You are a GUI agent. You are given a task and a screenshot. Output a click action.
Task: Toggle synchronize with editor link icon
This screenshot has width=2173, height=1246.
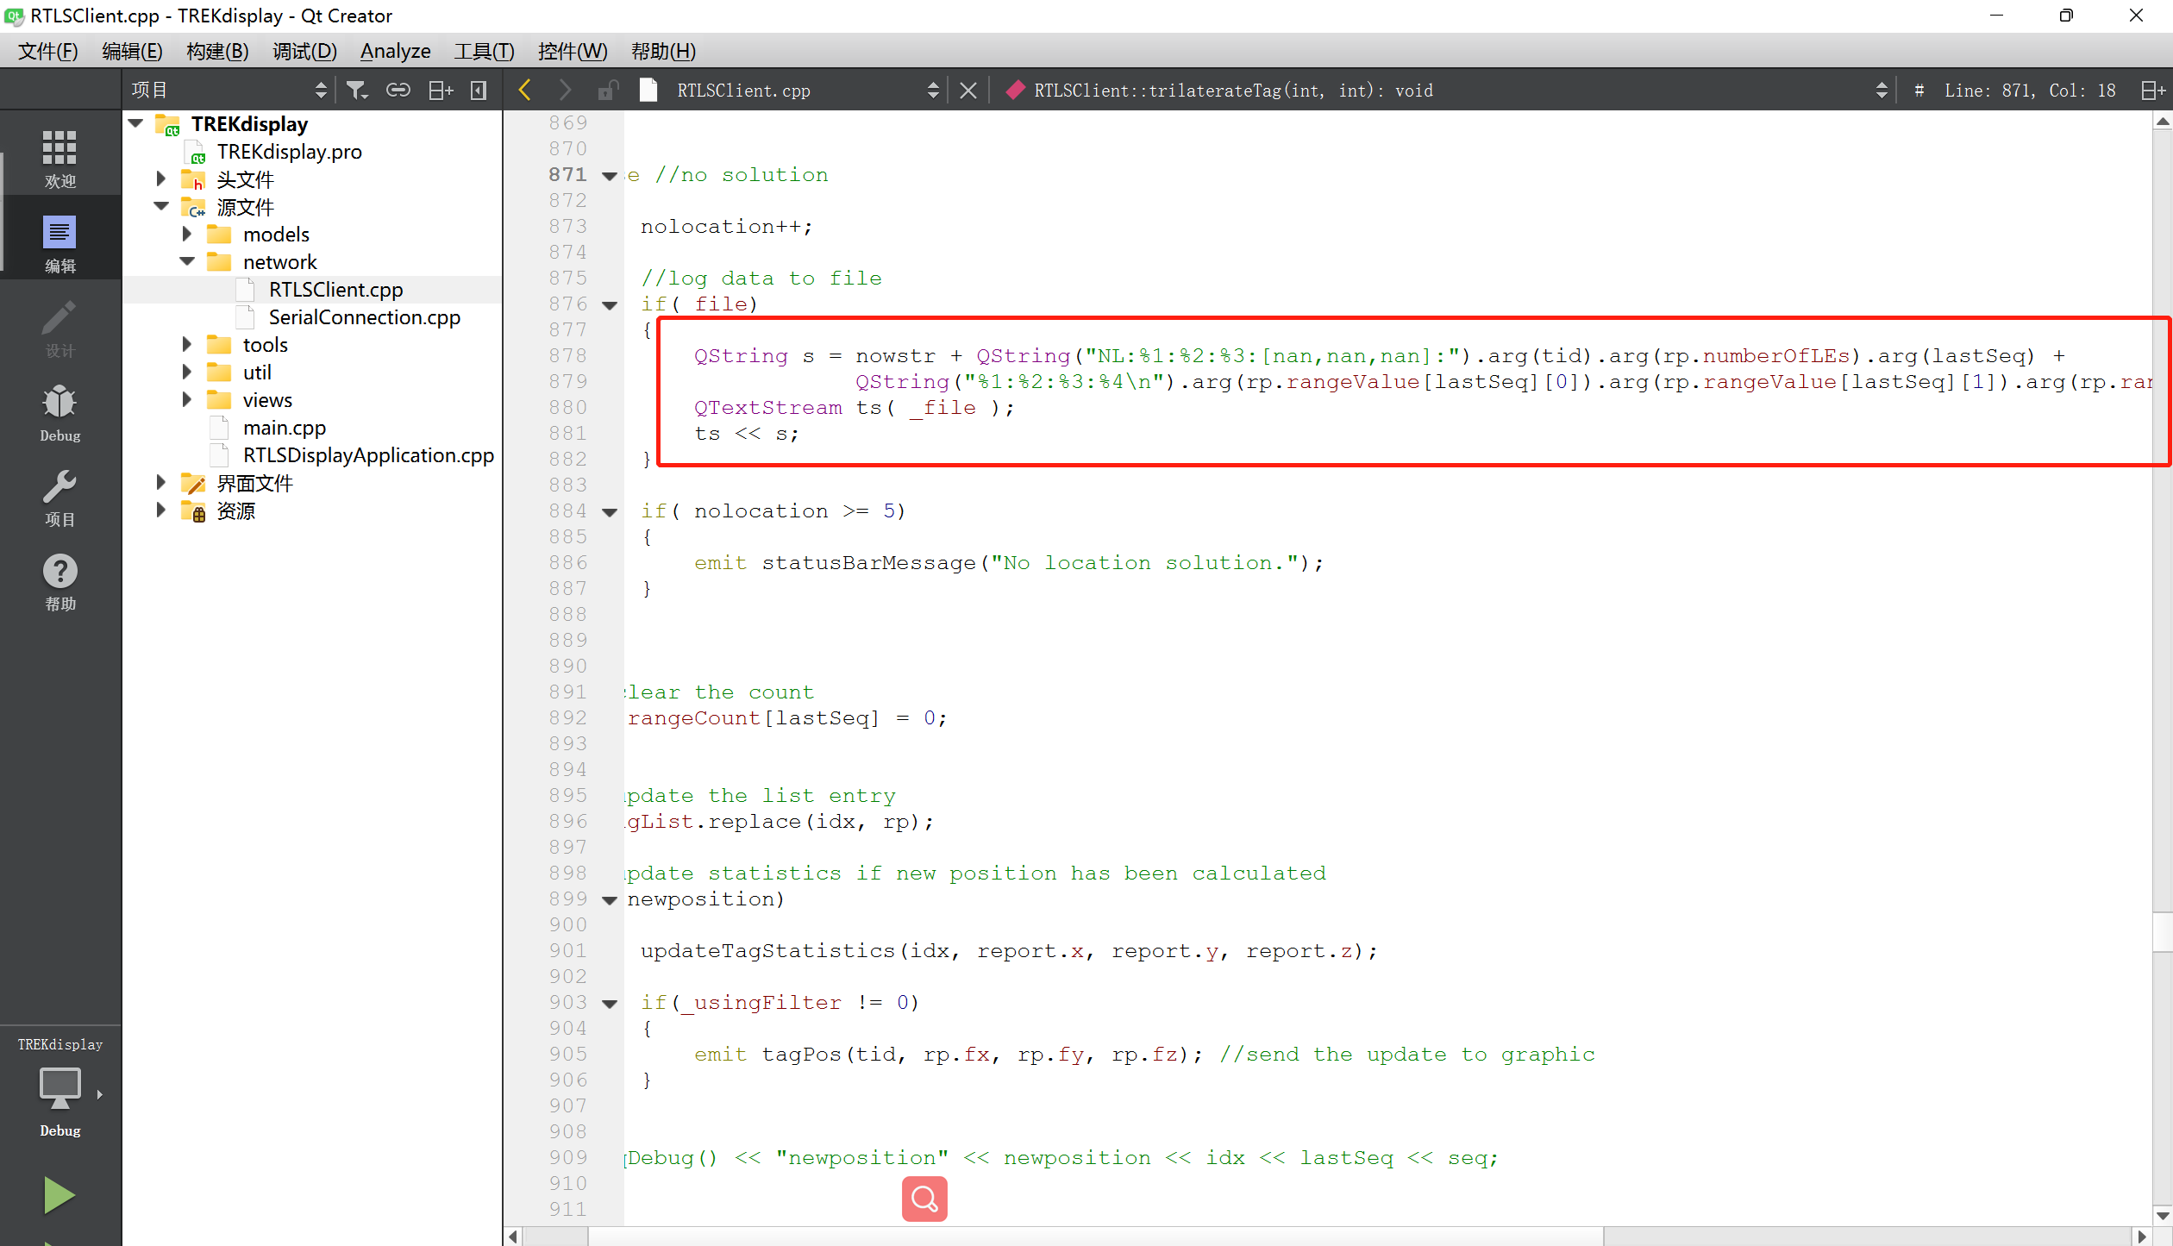398,90
